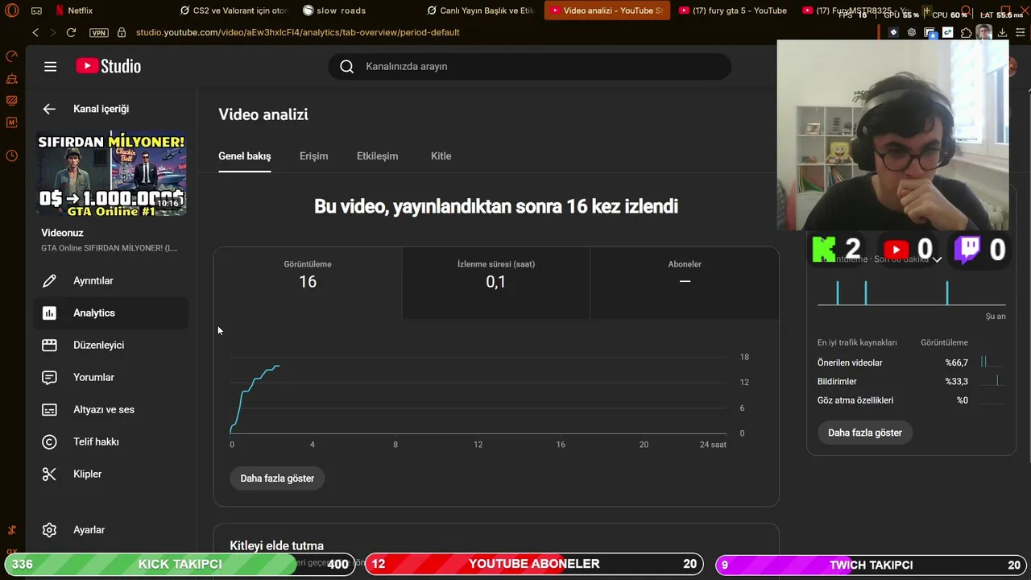
Task: Open the Easy Setup sliders icon
Action: [x=1019, y=32]
